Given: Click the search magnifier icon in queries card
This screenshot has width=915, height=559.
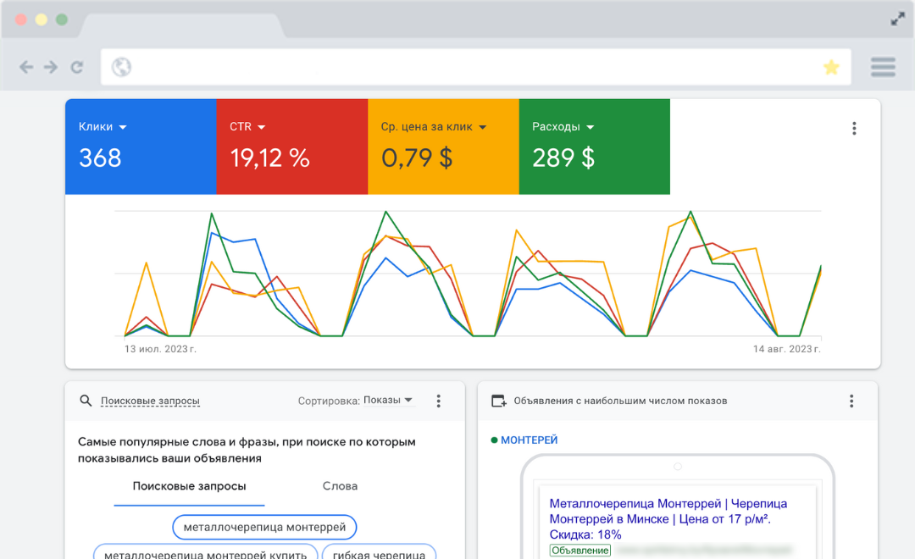Looking at the screenshot, I should 86,401.
